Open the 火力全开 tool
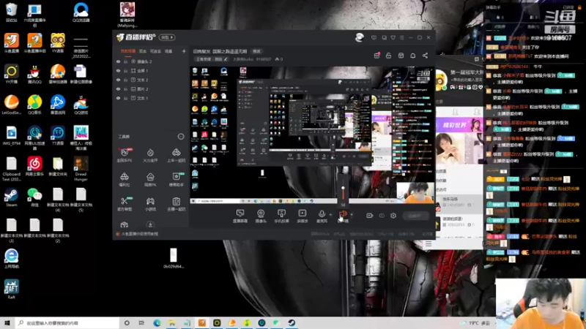This screenshot has height=329, width=586. point(150,155)
